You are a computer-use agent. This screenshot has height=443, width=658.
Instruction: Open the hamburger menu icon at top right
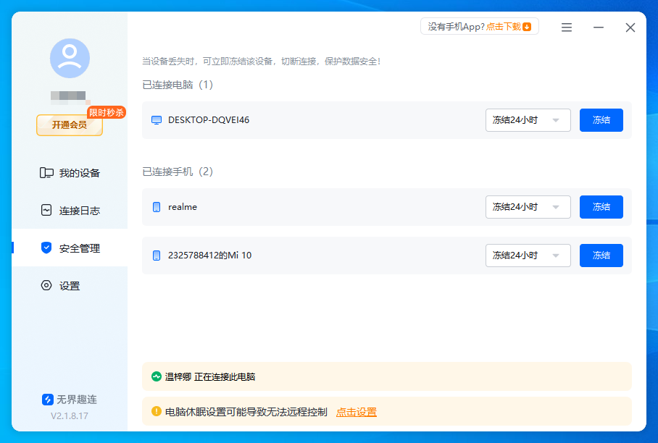point(566,28)
